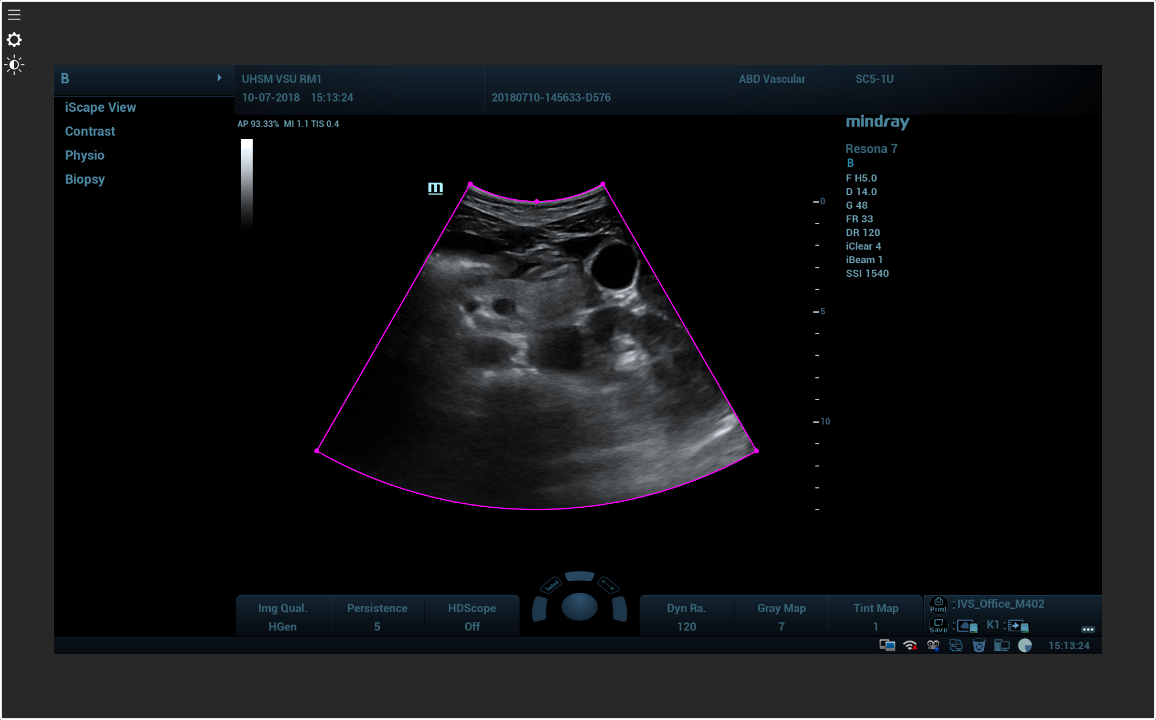The width and height of the screenshot is (1156, 720).
Task: Click the K1 send-cine-to-disk icon
Action: [1018, 626]
